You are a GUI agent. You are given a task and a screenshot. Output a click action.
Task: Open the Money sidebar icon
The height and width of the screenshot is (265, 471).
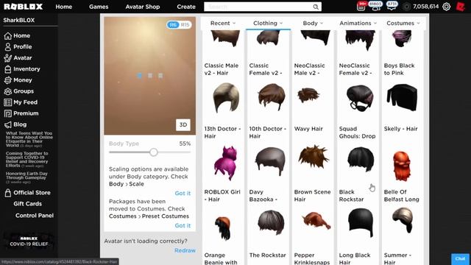[x=8, y=80]
